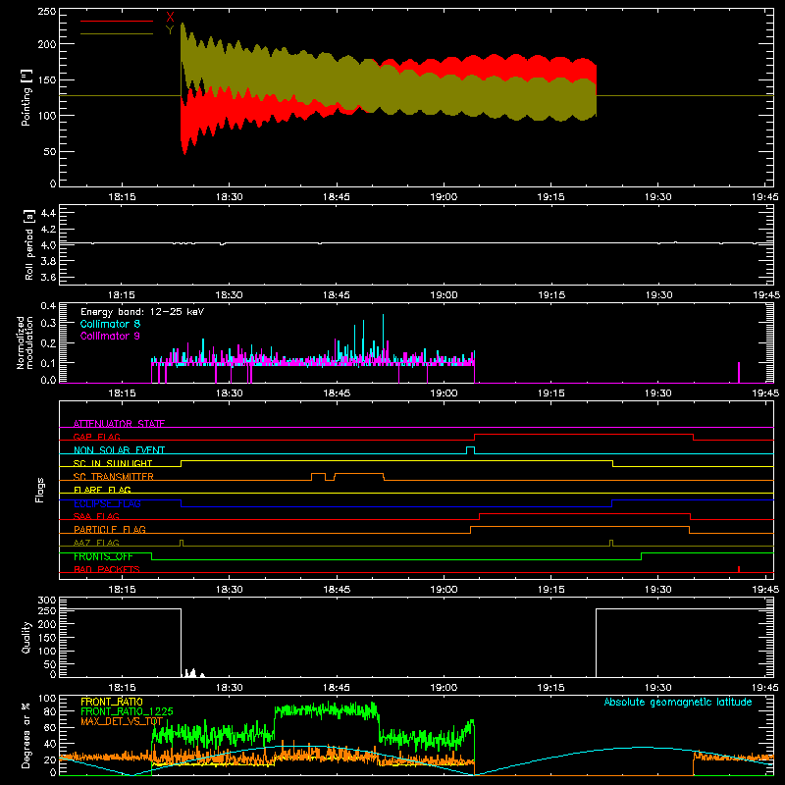Screen dimensions: 785x785
Task: Click the BAD_PACKETS red spike marker
Action: 739,569
